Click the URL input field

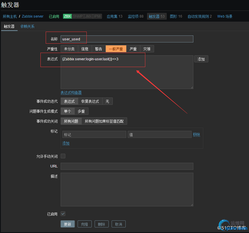[x=127, y=166]
